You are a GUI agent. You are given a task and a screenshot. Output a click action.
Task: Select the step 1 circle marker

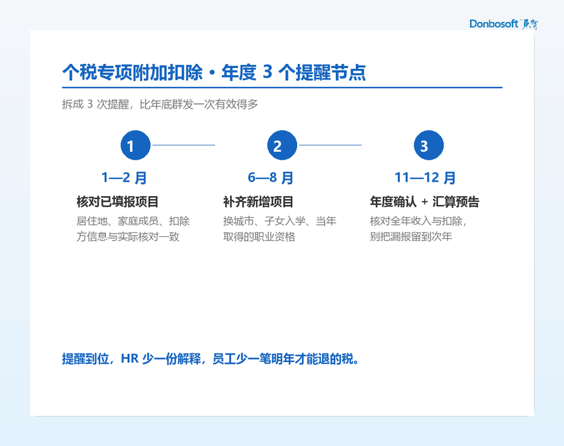135,145
